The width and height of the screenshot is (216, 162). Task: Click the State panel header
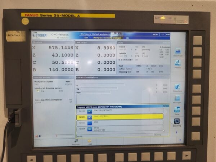[144, 43]
